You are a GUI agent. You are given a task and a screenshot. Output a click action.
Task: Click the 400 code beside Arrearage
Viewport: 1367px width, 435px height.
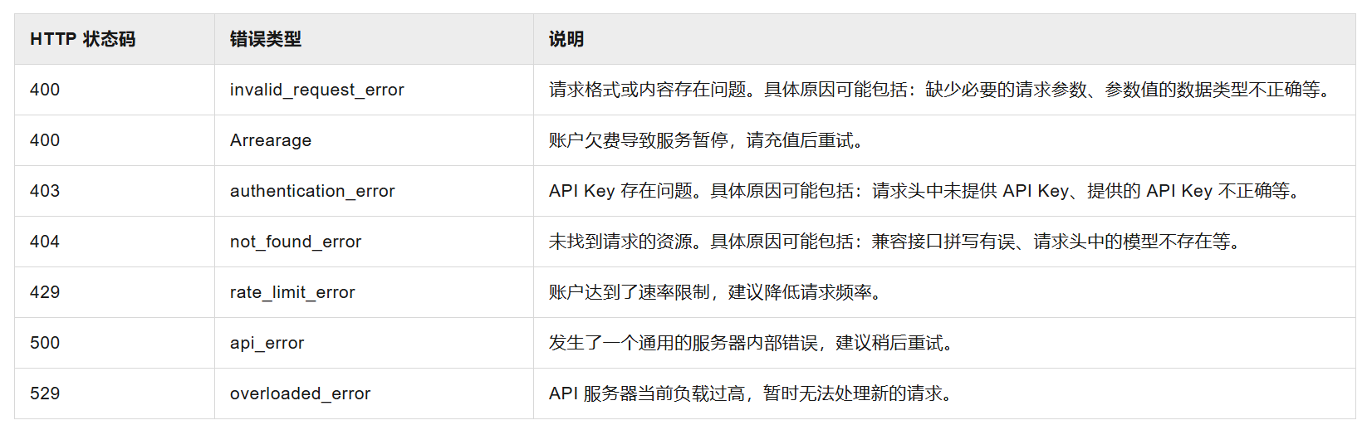[x=45, y=140]
